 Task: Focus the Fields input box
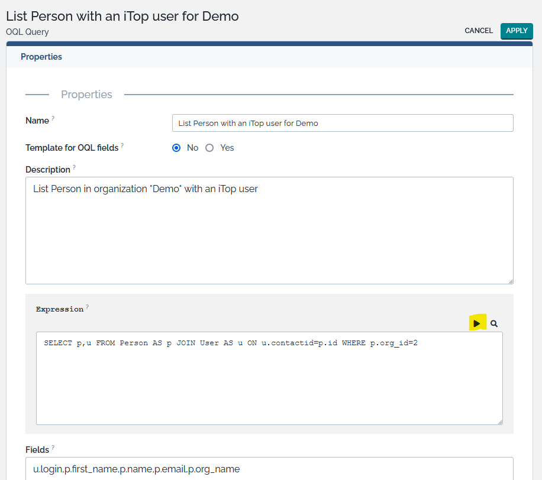point(269,469)
